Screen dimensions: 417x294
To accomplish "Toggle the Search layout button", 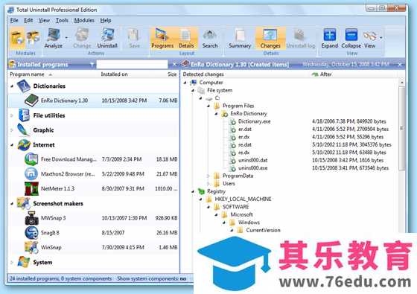I will tap(210, 39).
